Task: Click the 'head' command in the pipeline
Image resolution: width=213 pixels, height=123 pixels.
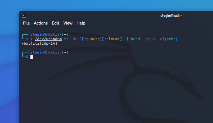Action: [135, 39]
